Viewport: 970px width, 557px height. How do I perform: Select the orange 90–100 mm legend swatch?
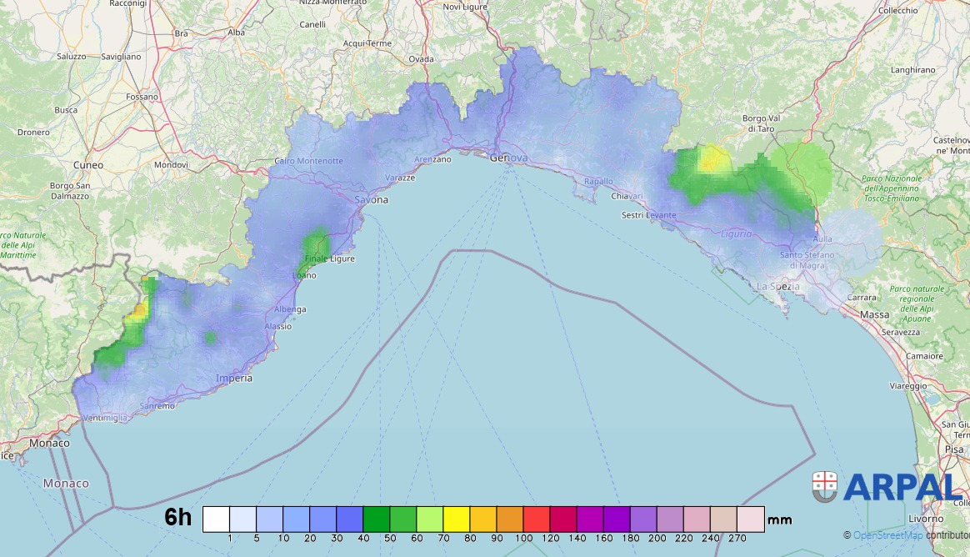[510, 518]
